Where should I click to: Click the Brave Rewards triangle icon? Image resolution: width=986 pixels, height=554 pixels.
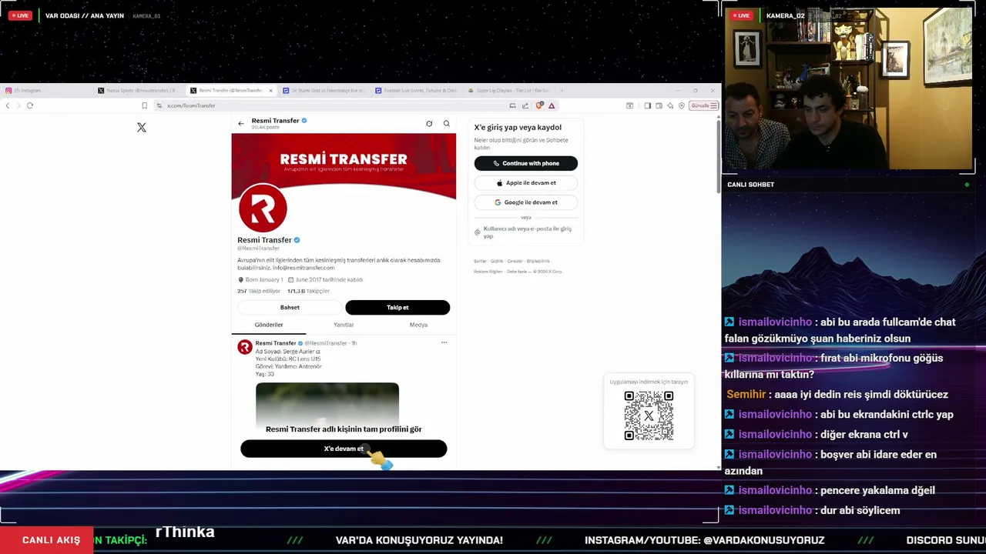552,105
